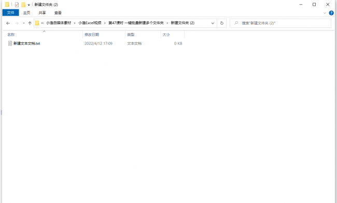Click the address bar folder icon
This screenshot has width=337, height=203.
pyautogui.click(x=37, y=23)
